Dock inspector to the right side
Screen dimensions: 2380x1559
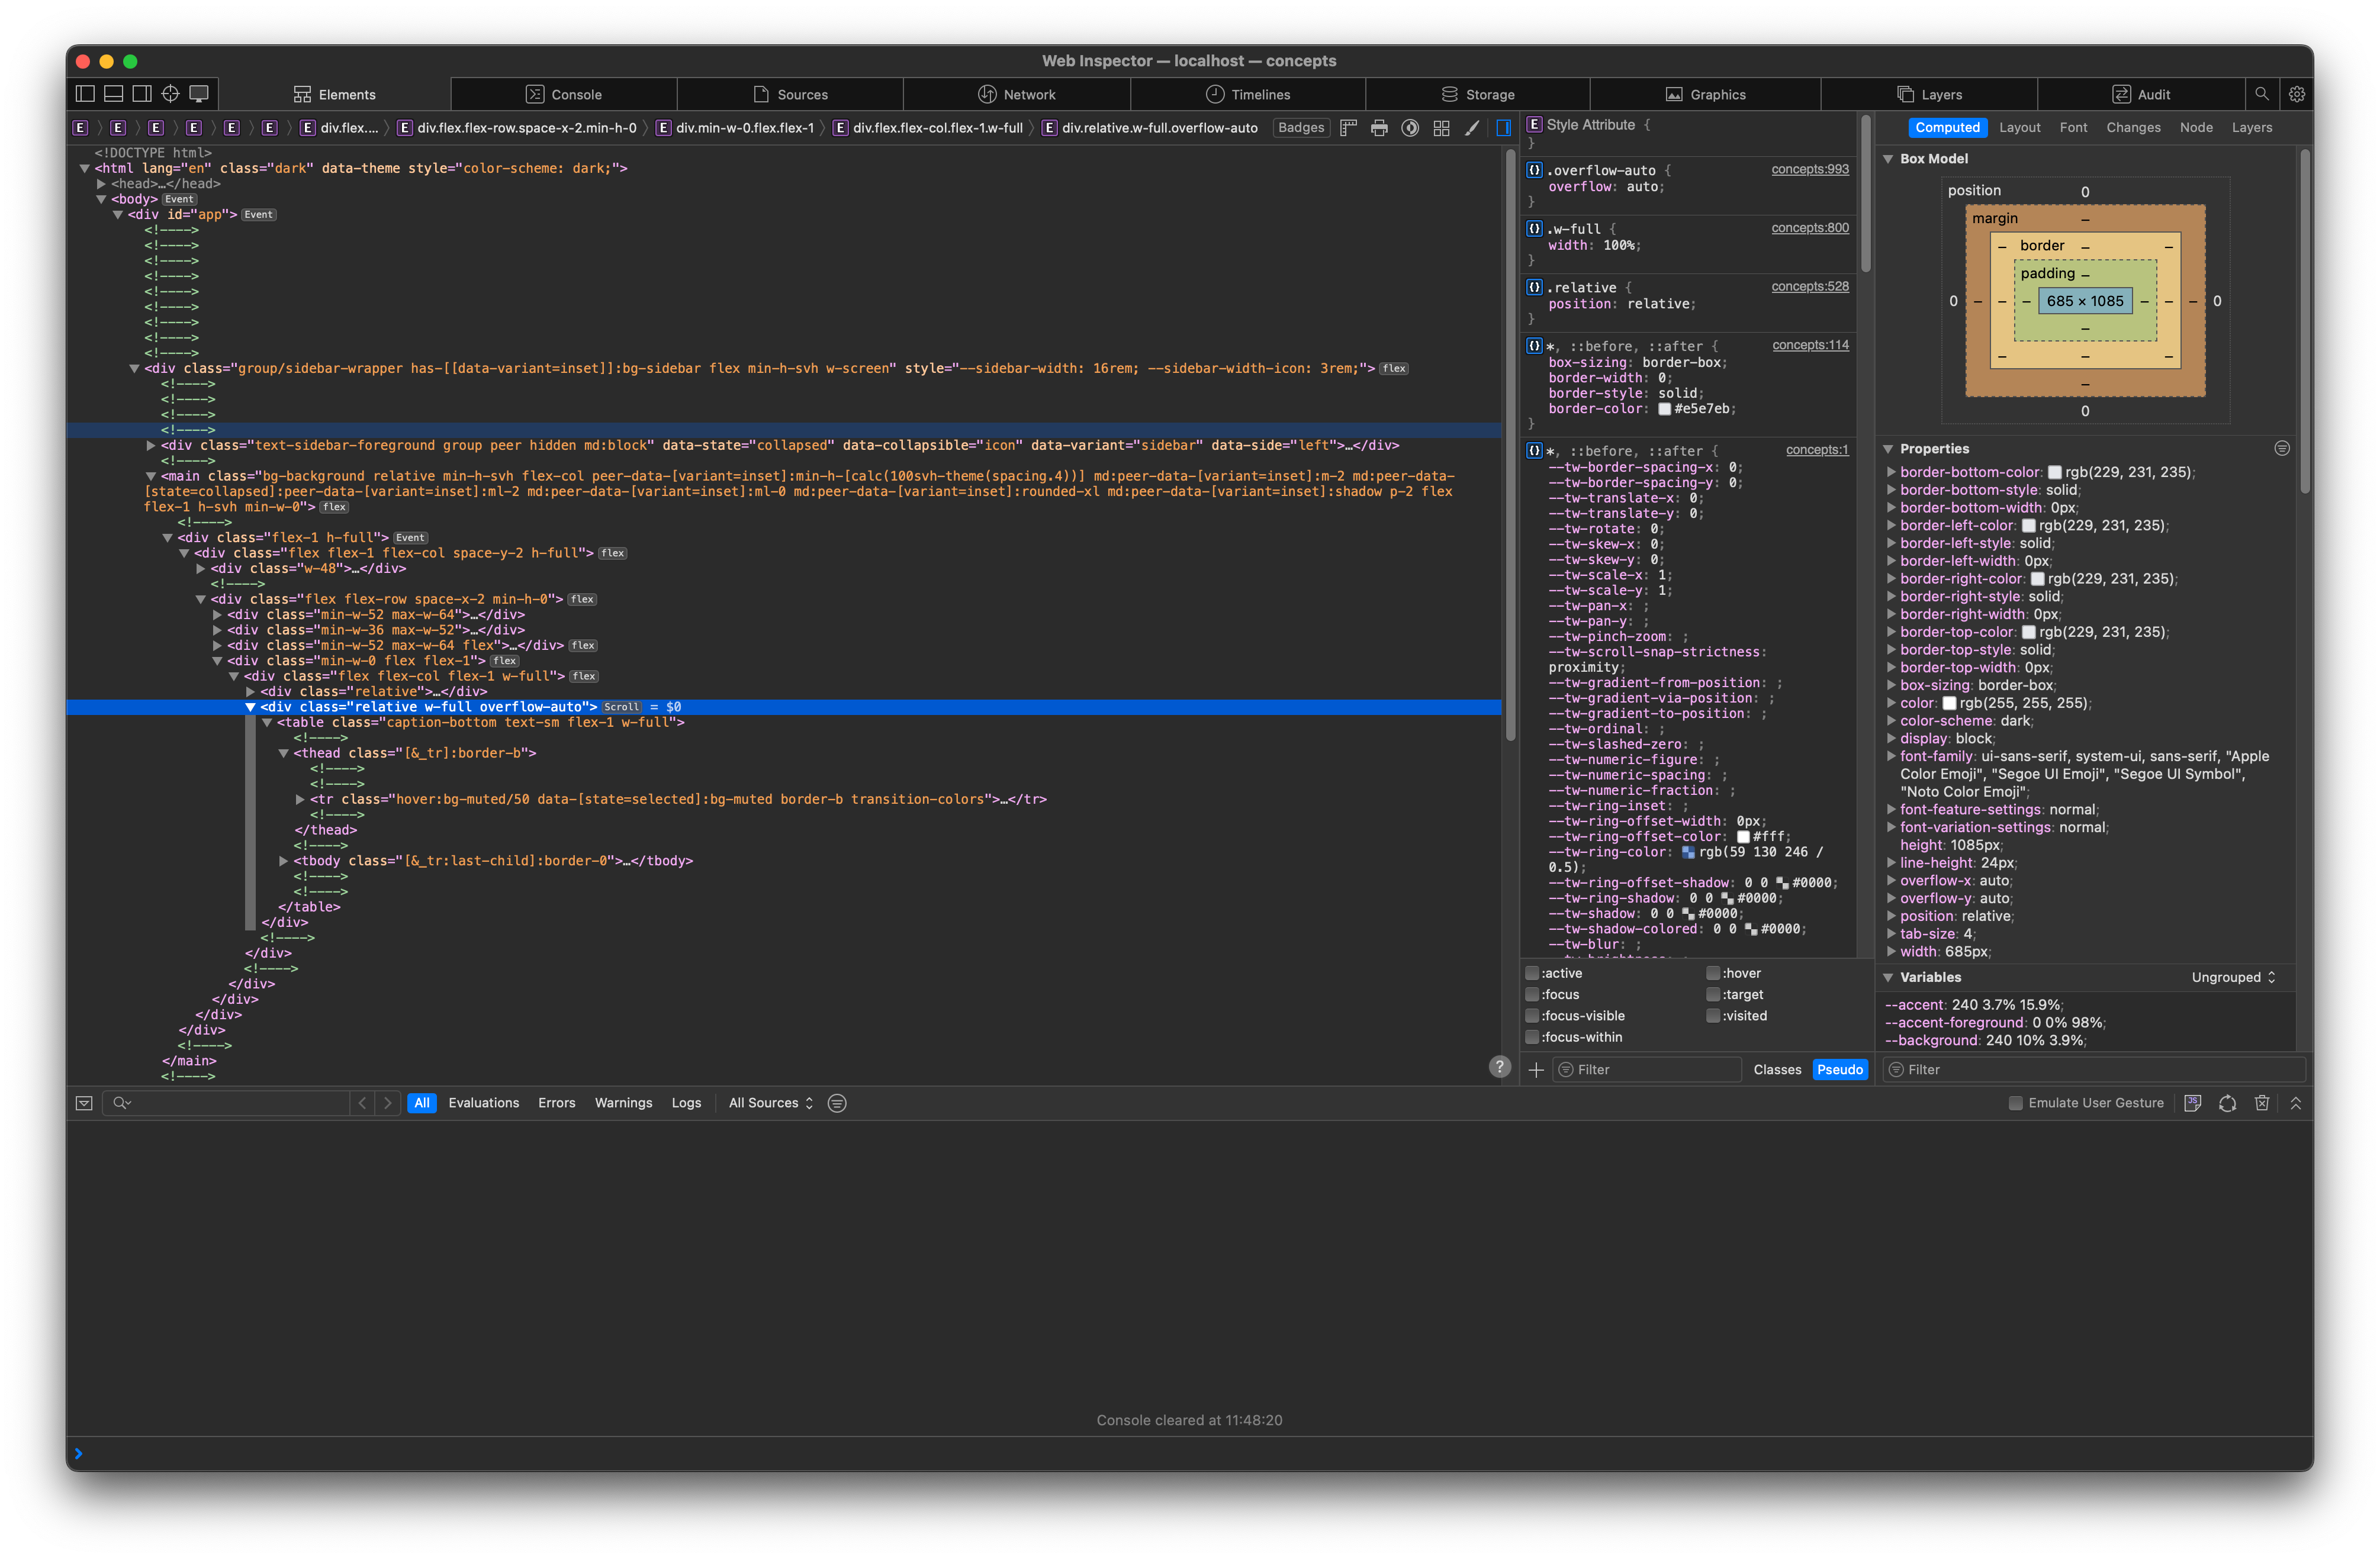pos(142,94)
